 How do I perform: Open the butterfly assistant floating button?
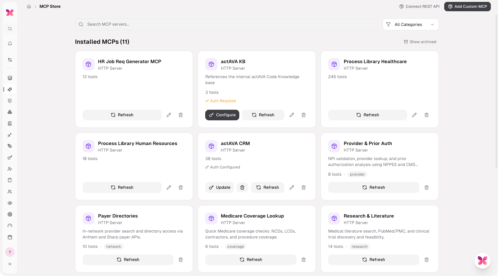(x=482, y=260)
